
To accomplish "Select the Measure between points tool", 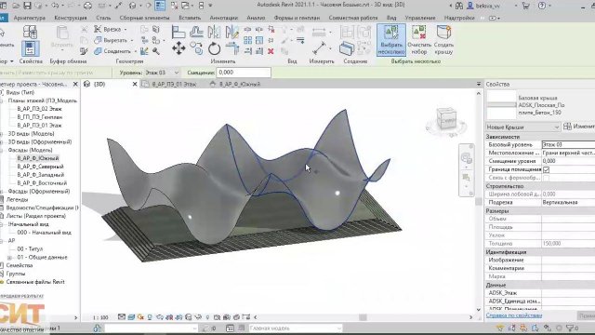I will [x=319, y=48].
